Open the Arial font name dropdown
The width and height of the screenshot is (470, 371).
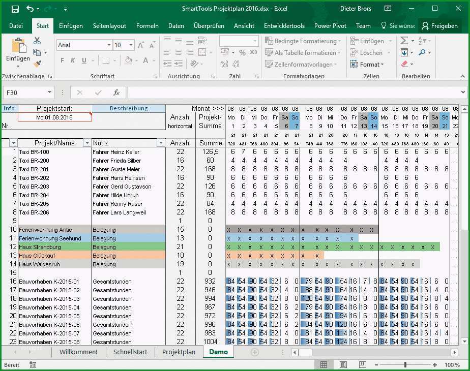[109, 45]
